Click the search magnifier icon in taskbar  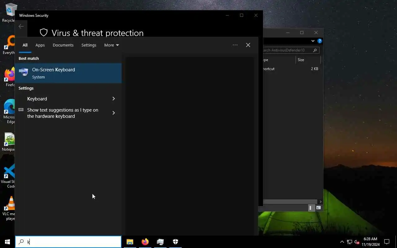click(21, 242)
